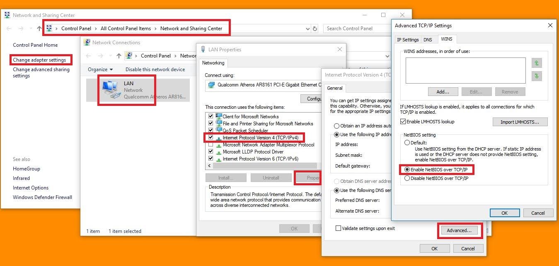Toggle Enable LMHOSTS lookup checkbox
The width and height of the screenshot is (559, 266).
click(x=403, y=122)
